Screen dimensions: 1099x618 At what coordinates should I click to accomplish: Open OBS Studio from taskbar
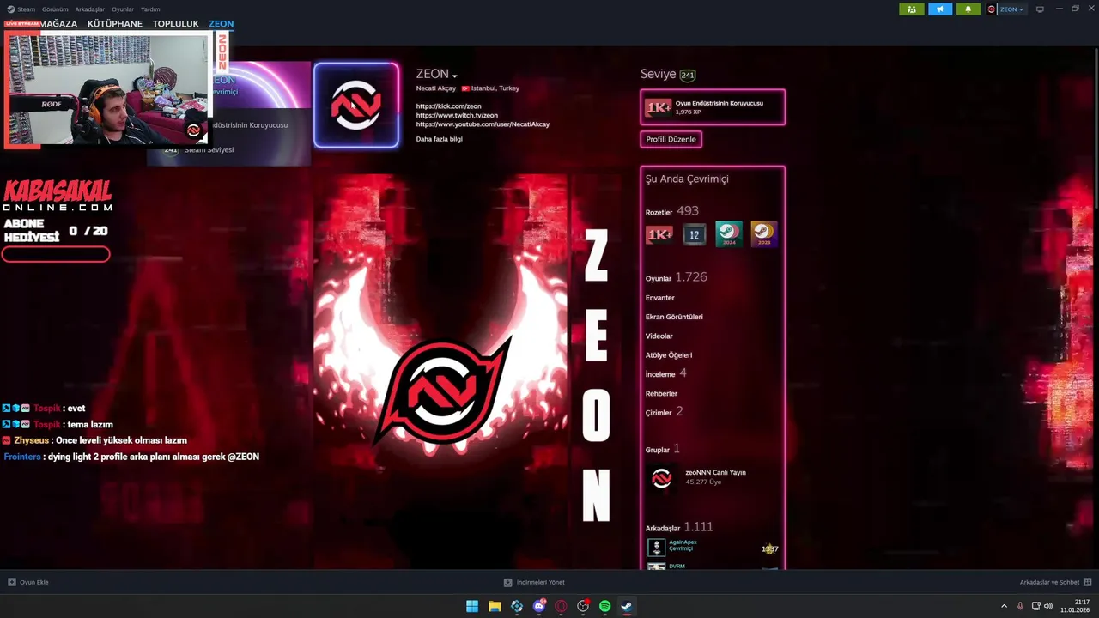[x=583, y=606]
